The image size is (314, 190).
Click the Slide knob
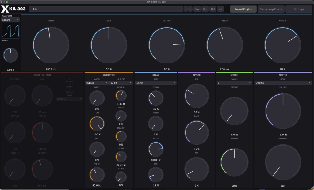42,96
